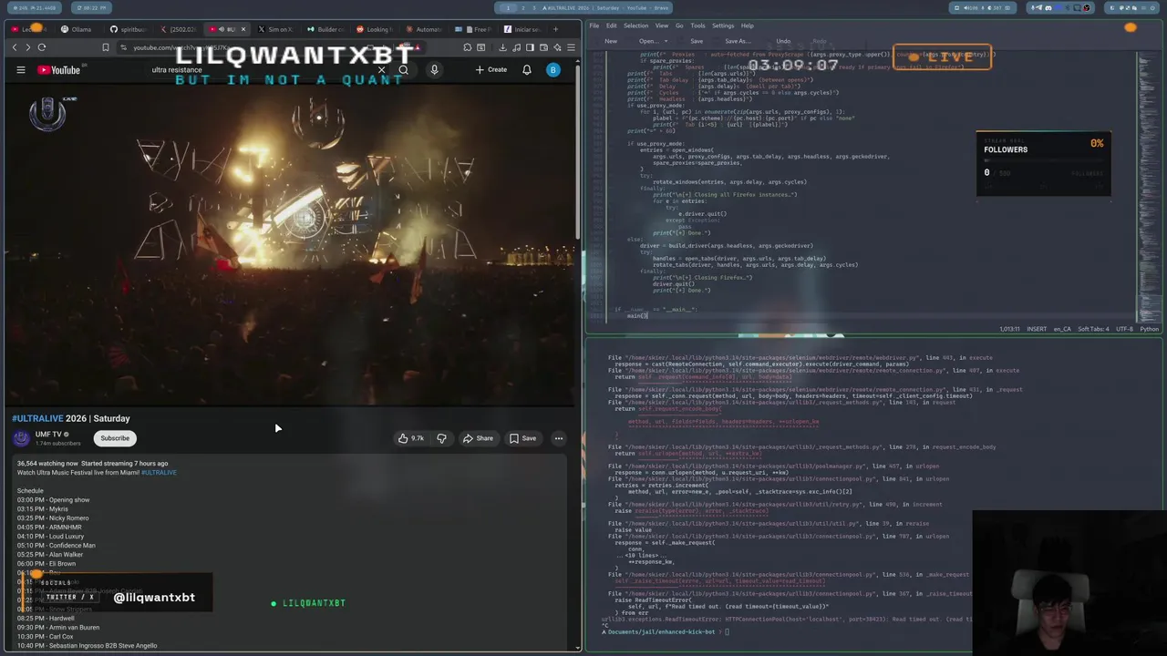Open the YouTube hamburger guide menu
The height and width of the screenshot is (656, 1167).
tap(20, 70)
